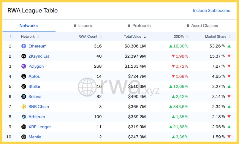Click Aptos's red market share down arrow
The height and width of the screenshot is (144, 239).
(229, 76)
